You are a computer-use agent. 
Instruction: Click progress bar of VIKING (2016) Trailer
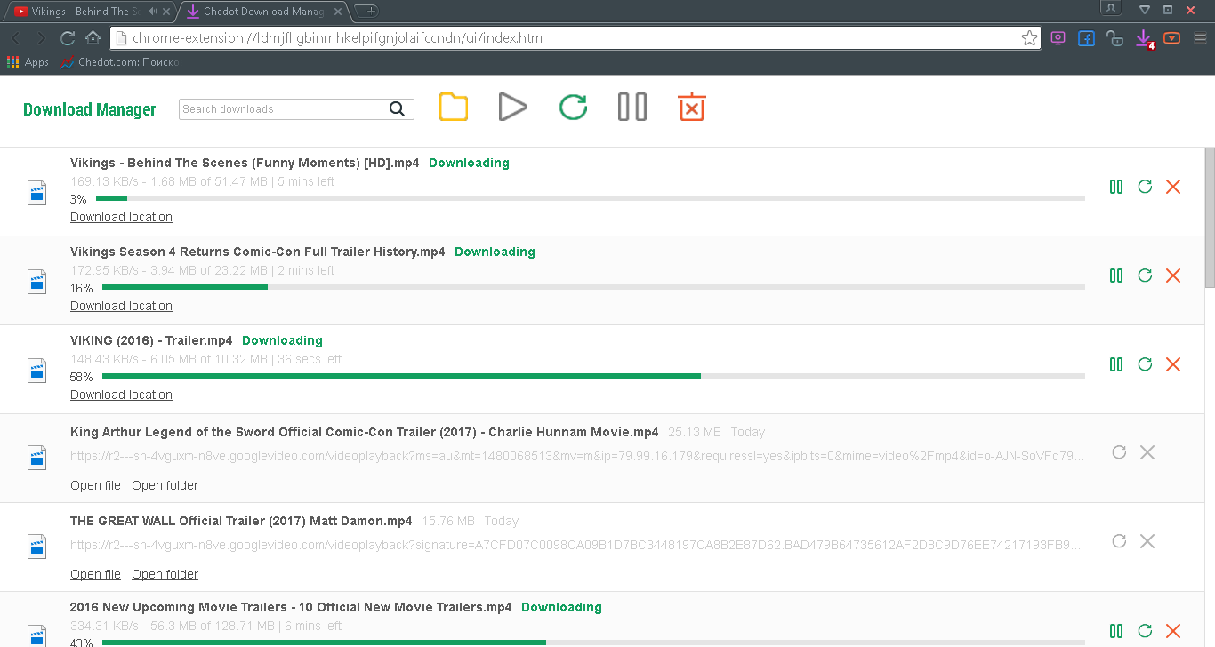[x=593, y=376]
